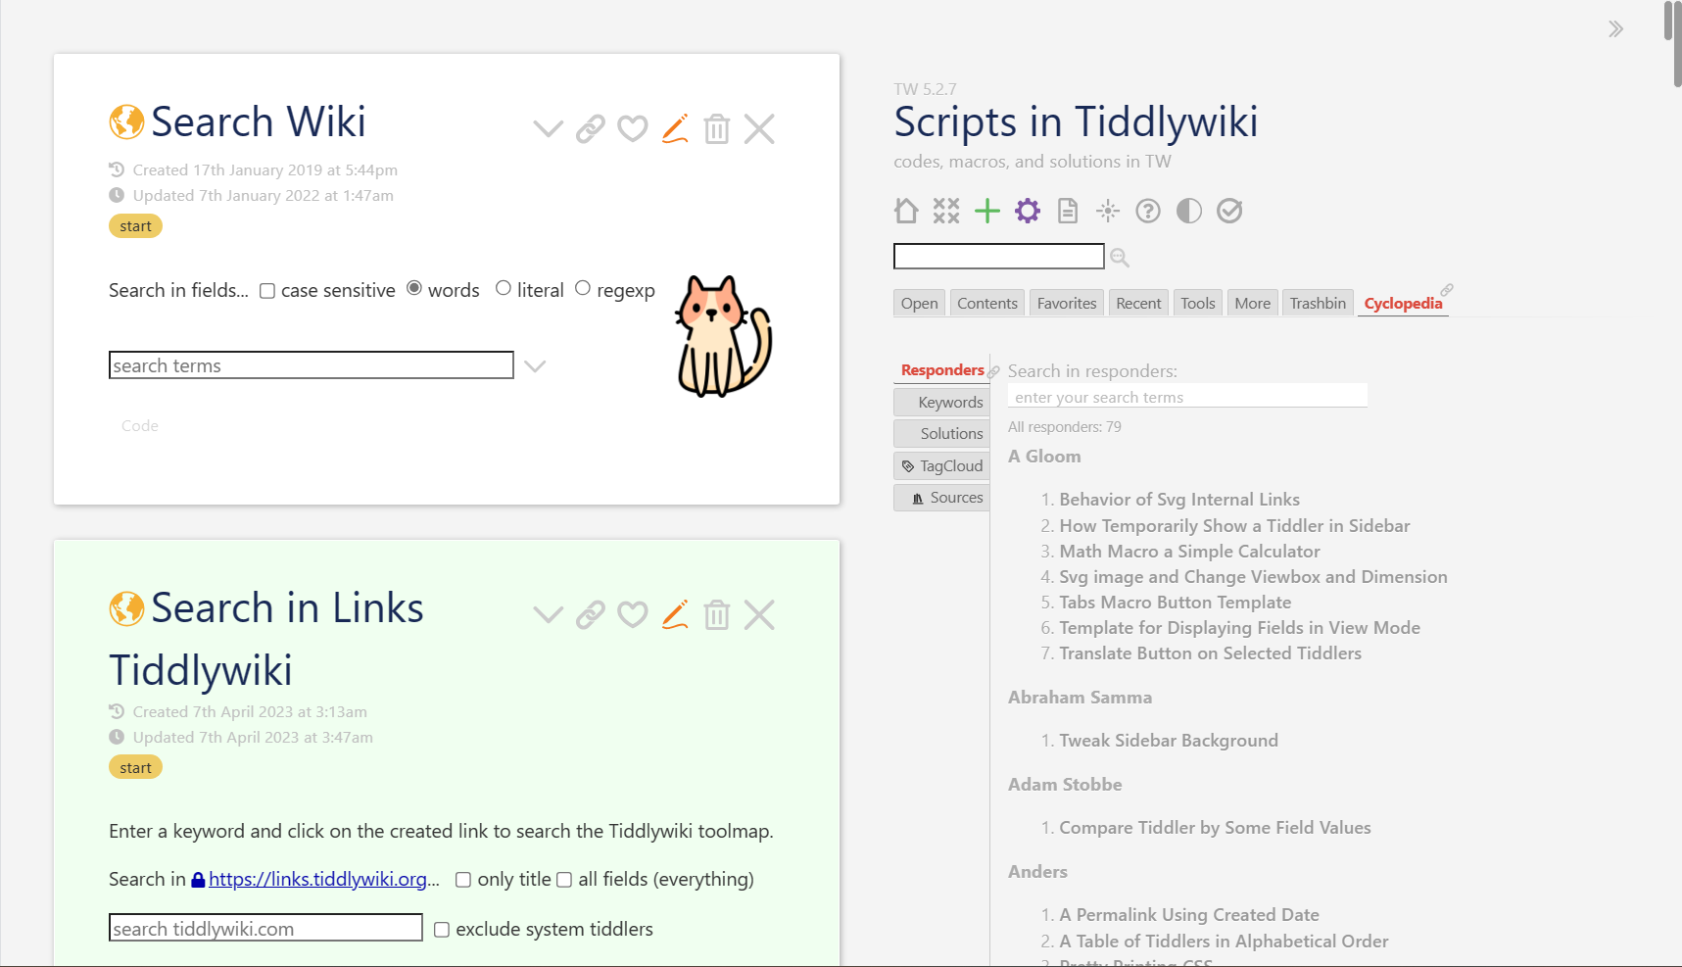Open the TagCloud vertical tab

click(x=941, y=465)
